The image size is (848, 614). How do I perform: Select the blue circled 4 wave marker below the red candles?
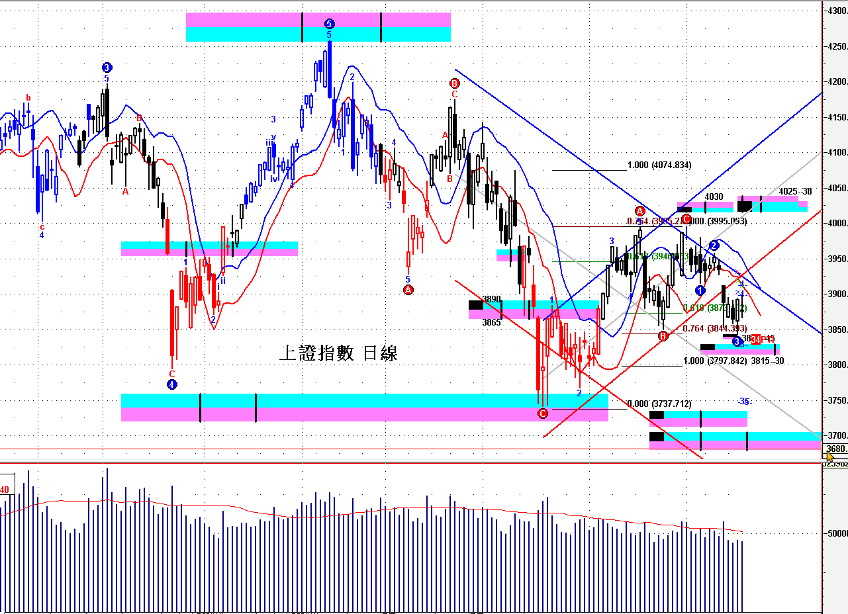click(x=171, y=384)
